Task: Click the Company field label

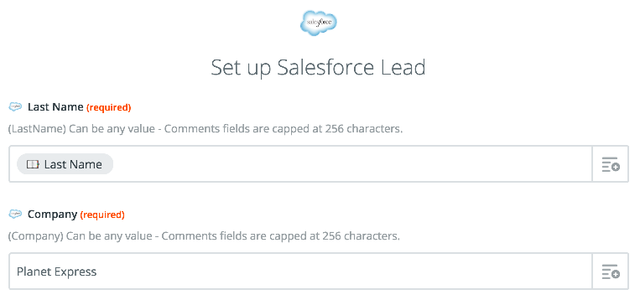Action: tap(52, 215)
